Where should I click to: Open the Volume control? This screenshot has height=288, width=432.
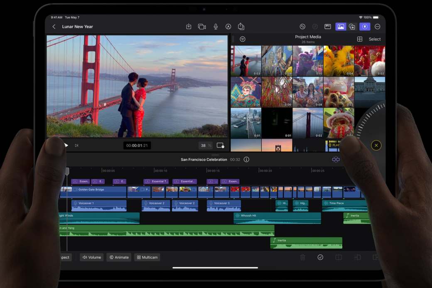[x=92, y=257]
